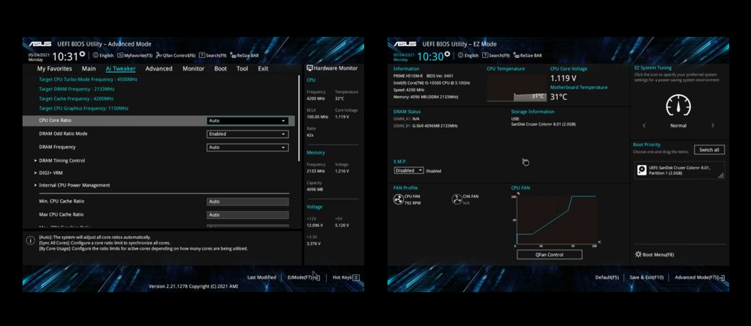Switch to Monitor tab
This screenshot has height=326, width=751.
194,68
